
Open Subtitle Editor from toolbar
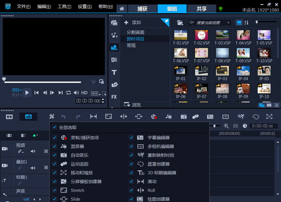click(210, 117)
